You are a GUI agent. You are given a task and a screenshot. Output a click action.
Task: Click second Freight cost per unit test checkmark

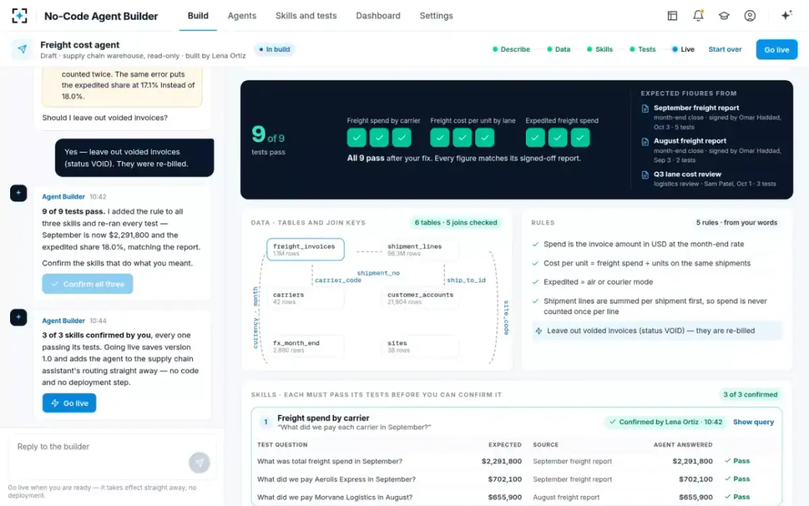pyautogui.click(x=462, y=138)
